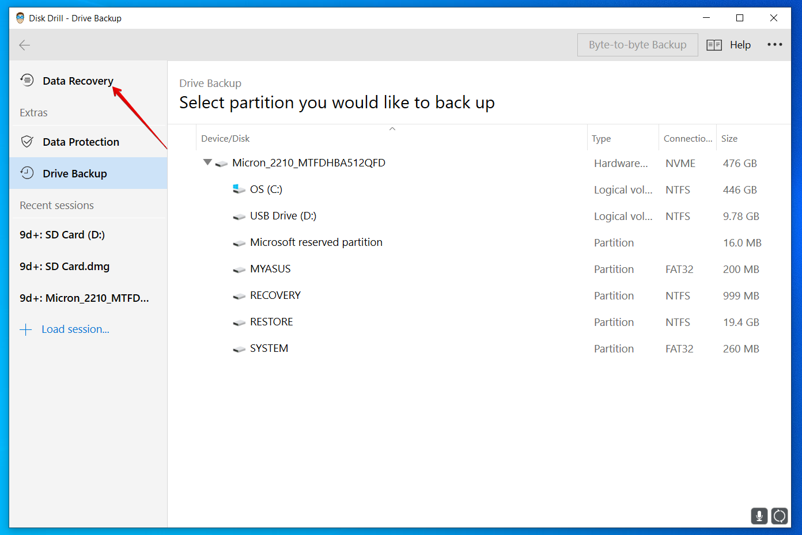Click the Drive Backup clock icon
This screenshot has width=802, height=535.
pos(27,173)
